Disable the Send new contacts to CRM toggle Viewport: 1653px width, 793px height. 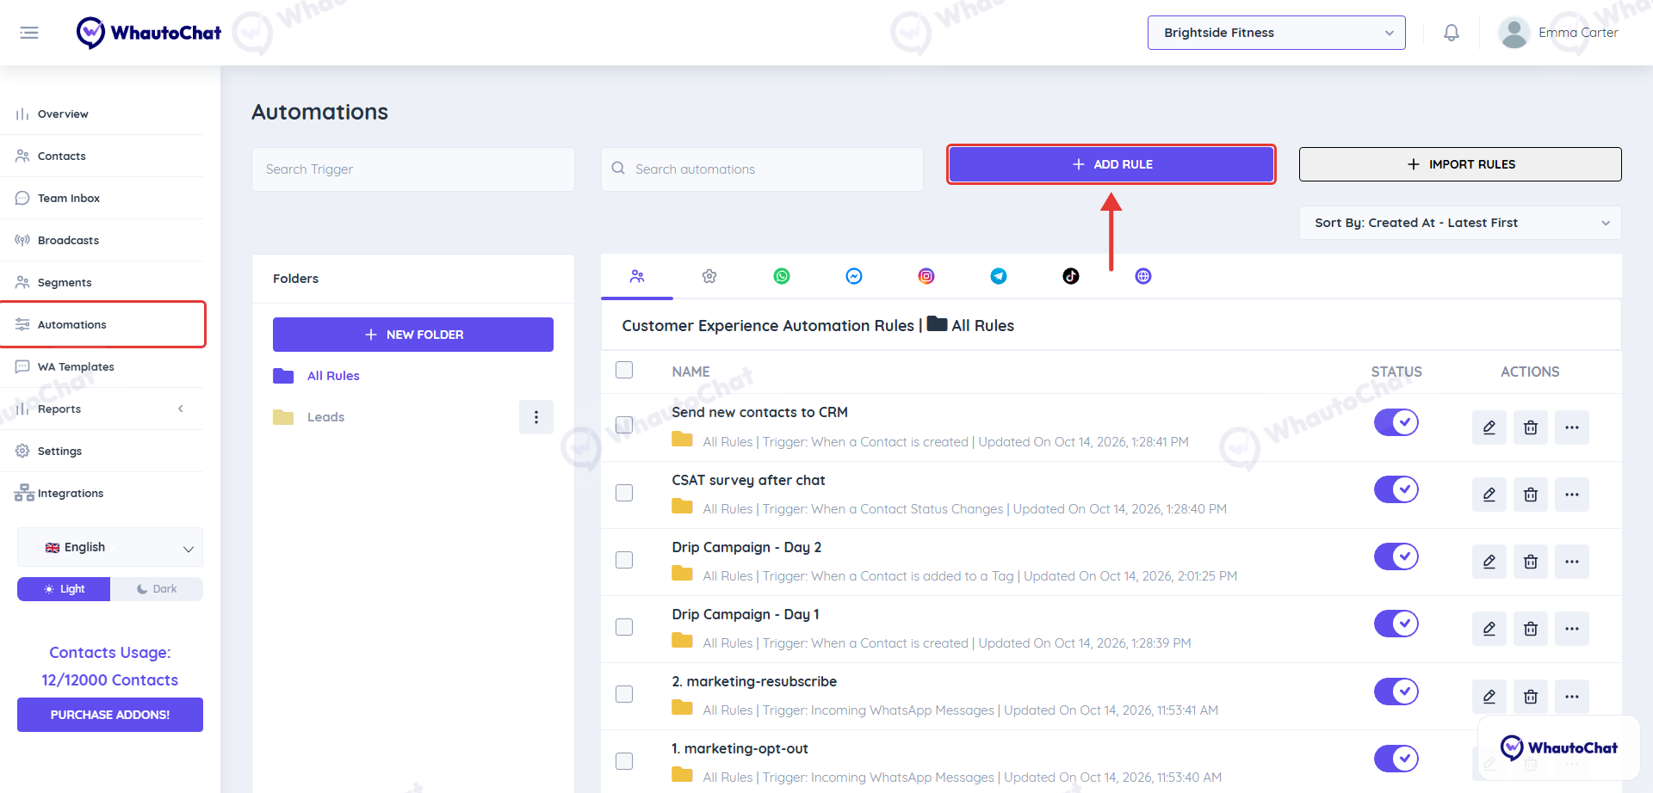pyautogui.click(x=1396, y=422)
